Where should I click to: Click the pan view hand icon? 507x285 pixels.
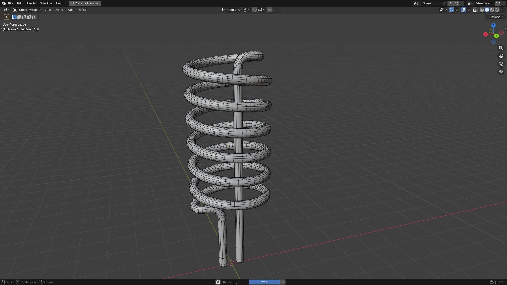501,56
